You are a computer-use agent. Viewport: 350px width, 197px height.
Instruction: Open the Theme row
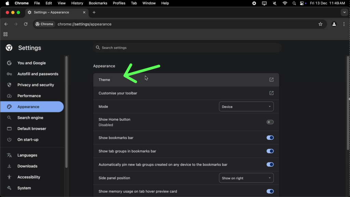tap(186, 80)
